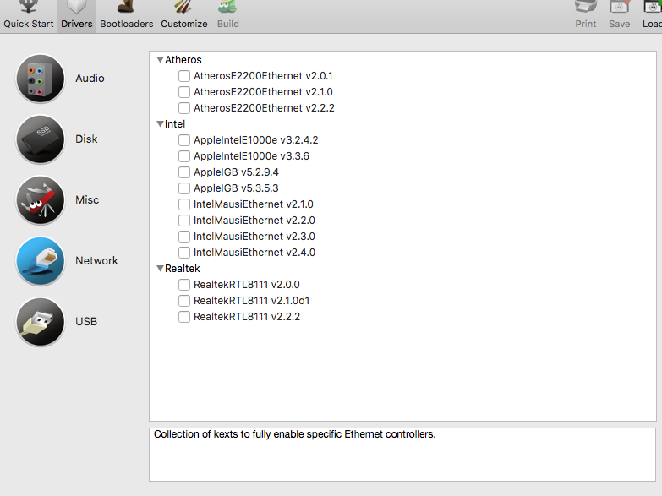Select the Intel group heading

175,124
